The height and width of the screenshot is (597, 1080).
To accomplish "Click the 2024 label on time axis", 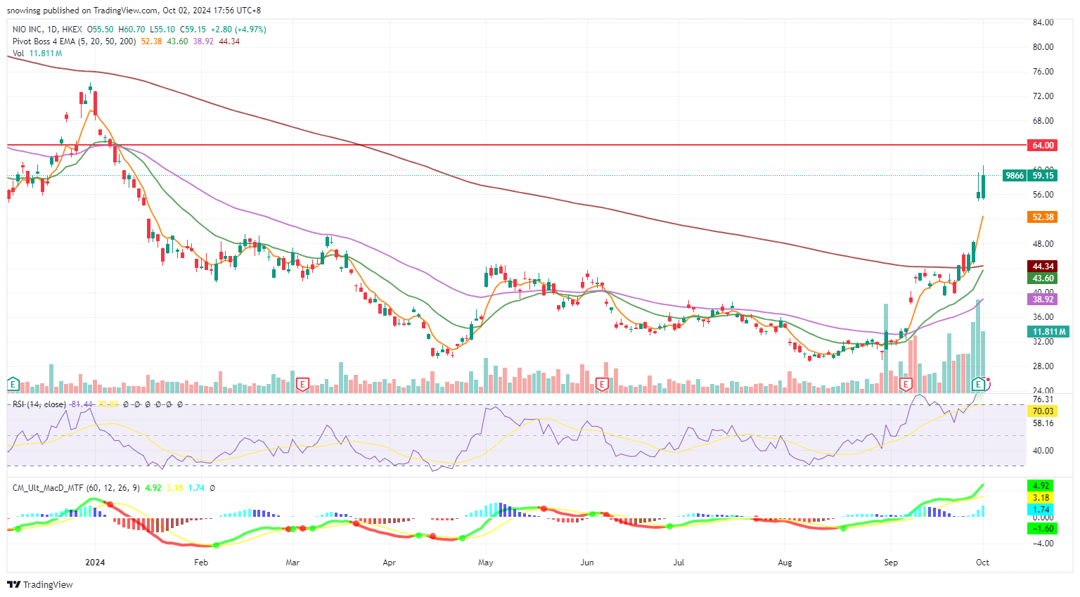I will tap(95, 563).
